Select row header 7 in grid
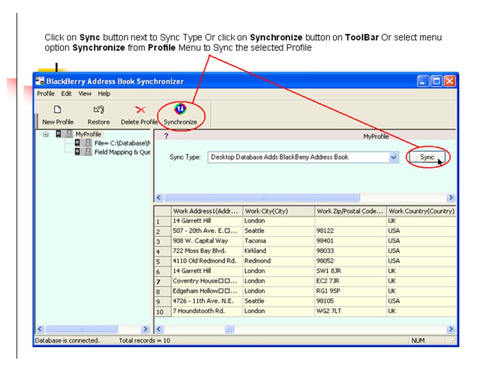 tap(162, 281)
